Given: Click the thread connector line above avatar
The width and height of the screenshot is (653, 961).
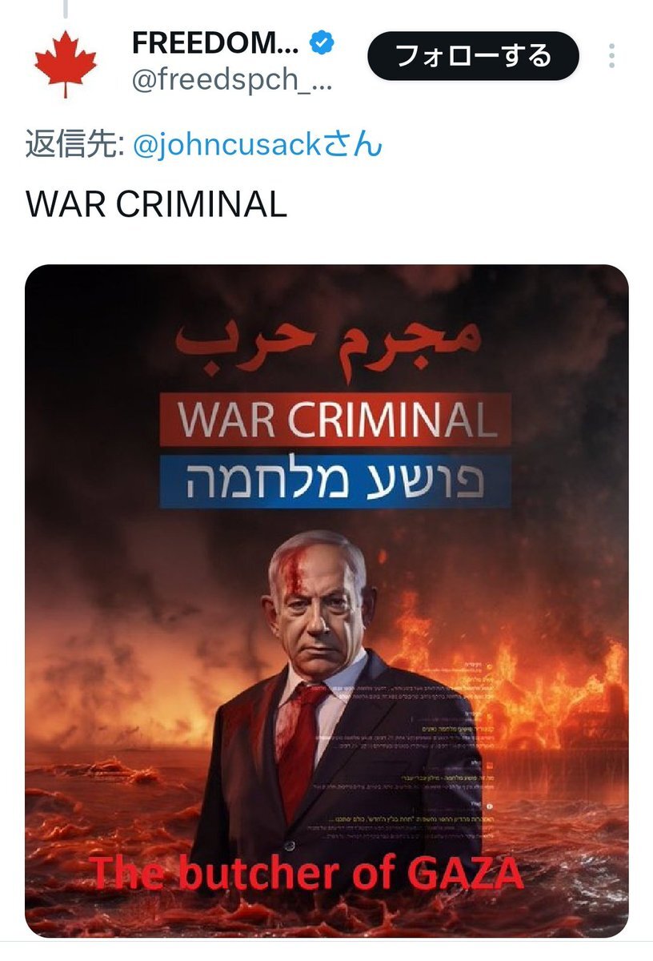Looking at the screenshot, I should [65, 9].
